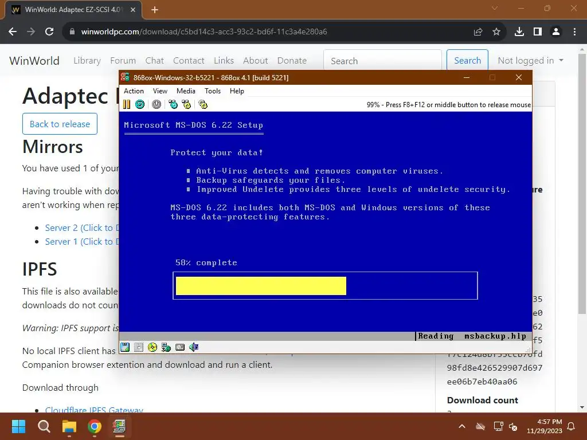Click the gray hard disk status icon
This screenshot has height=440, width=587.
point(180,347)
